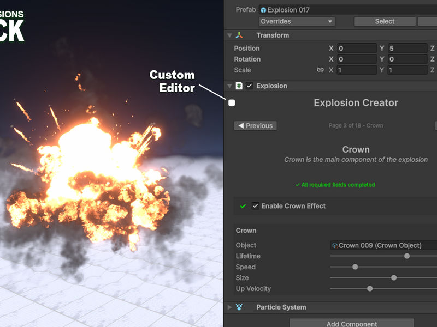Click the Position label

247,48
